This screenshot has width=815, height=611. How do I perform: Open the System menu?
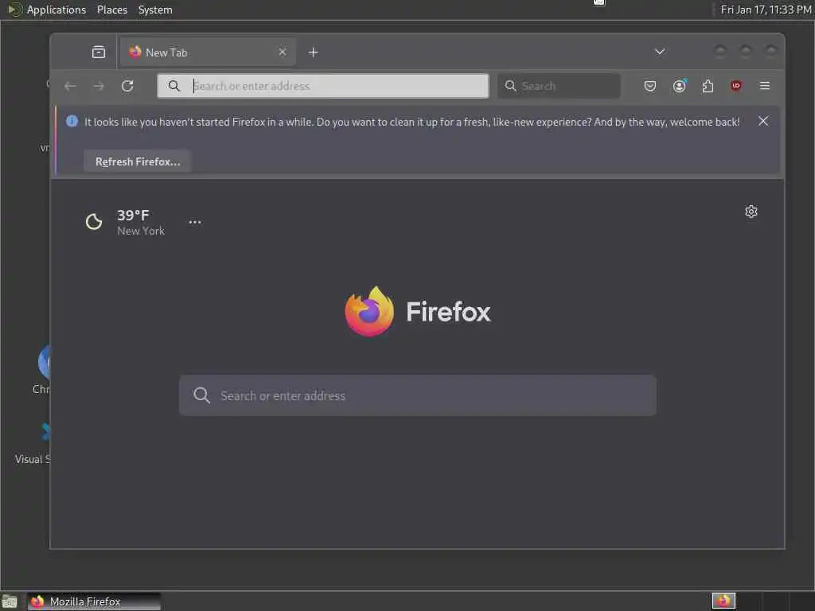tap(155, 10)
